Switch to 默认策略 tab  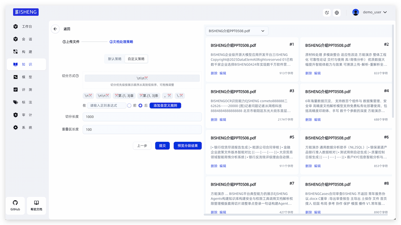click(115, 59)
